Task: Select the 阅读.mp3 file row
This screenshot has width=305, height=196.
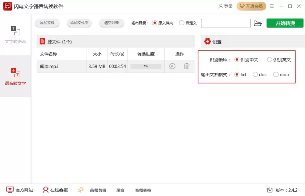Action: 115,66
